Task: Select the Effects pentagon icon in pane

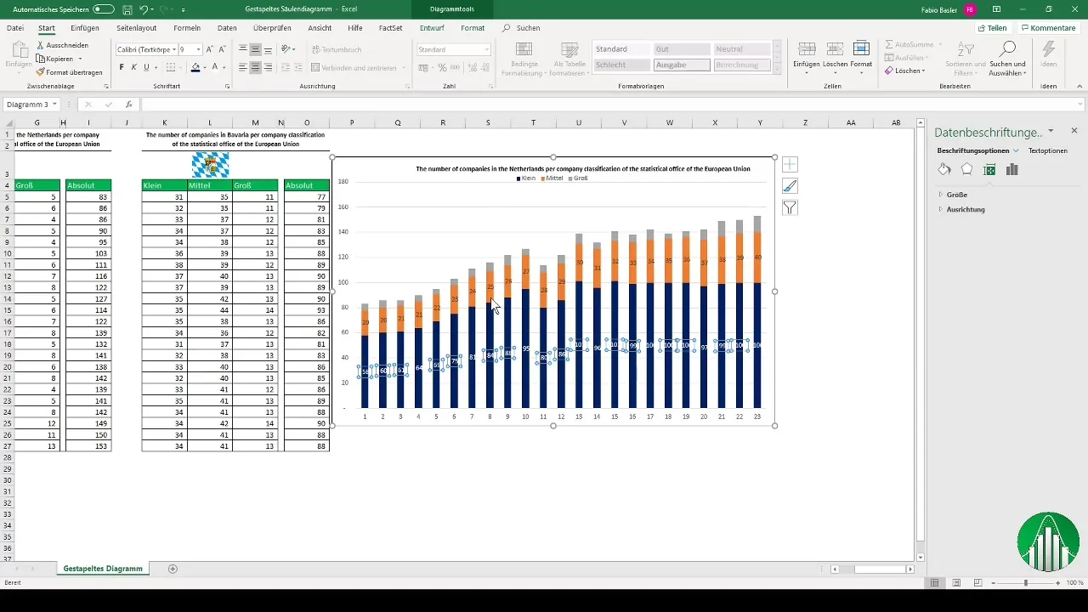Action: (x=966, y=169)
